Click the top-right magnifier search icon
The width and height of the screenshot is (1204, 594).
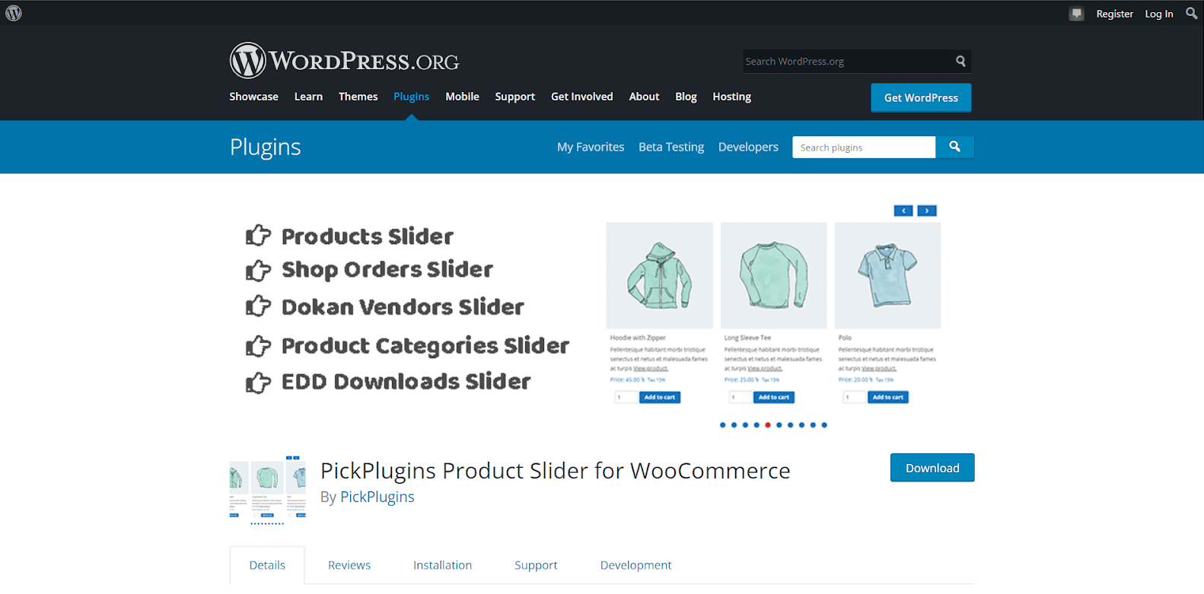point(1191,13)
